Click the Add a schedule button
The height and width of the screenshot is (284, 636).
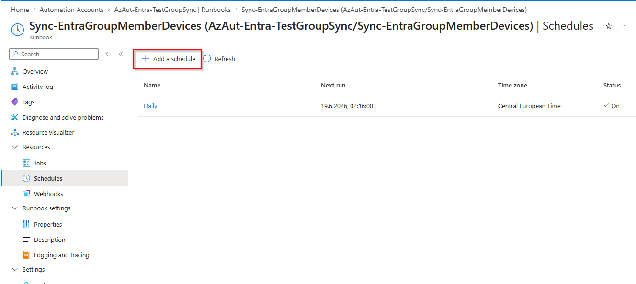[168, 59]
